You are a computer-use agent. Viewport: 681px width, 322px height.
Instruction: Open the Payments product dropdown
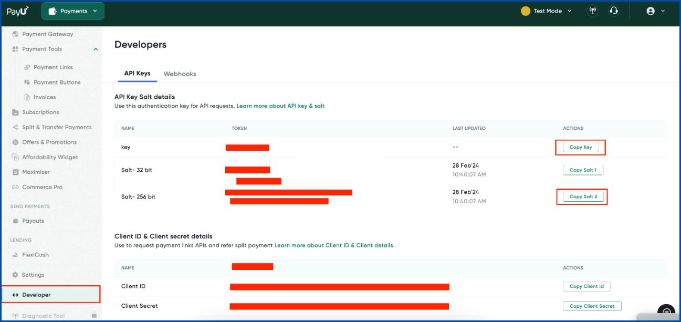click(x=72, y=10)
